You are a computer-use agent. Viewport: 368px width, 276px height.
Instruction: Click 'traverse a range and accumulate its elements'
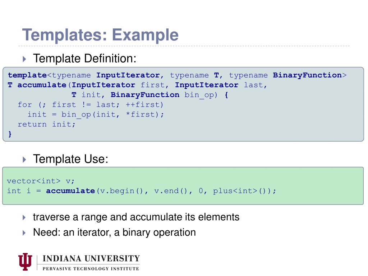click(136, 217)
